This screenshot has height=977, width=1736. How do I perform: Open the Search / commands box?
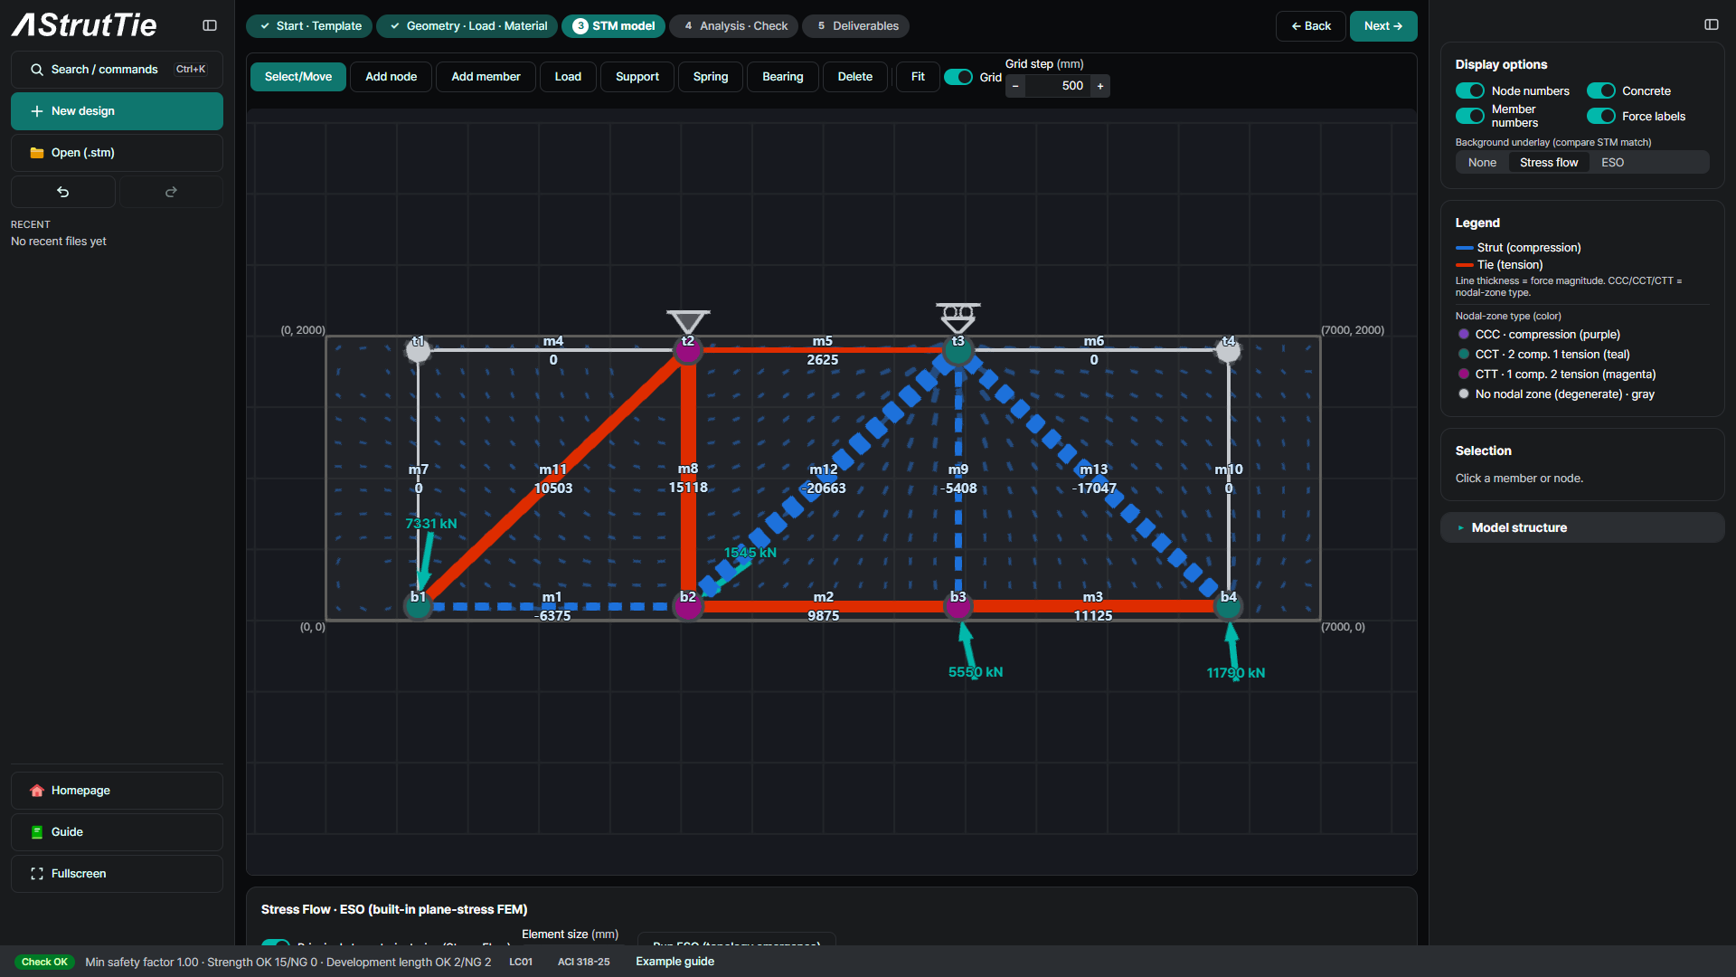point(117,70)
